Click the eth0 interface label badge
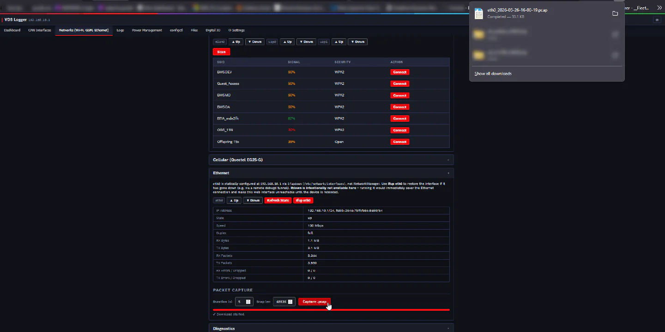Screen dimensions: 665x332 coord(219,201)
